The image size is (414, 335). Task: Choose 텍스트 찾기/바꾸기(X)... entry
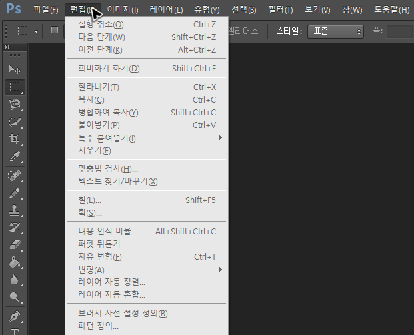tap(147, 182)
